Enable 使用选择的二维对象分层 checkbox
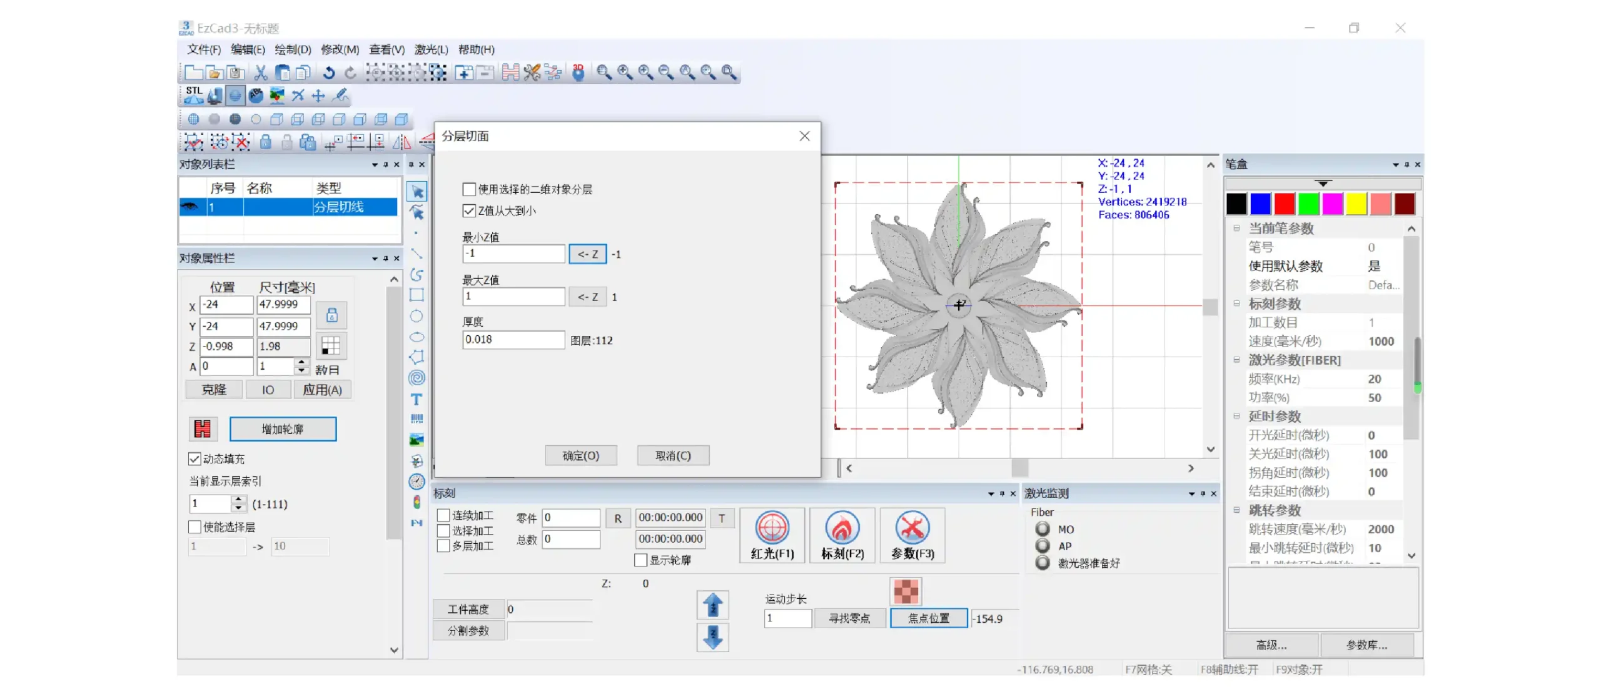 (469, 189)
